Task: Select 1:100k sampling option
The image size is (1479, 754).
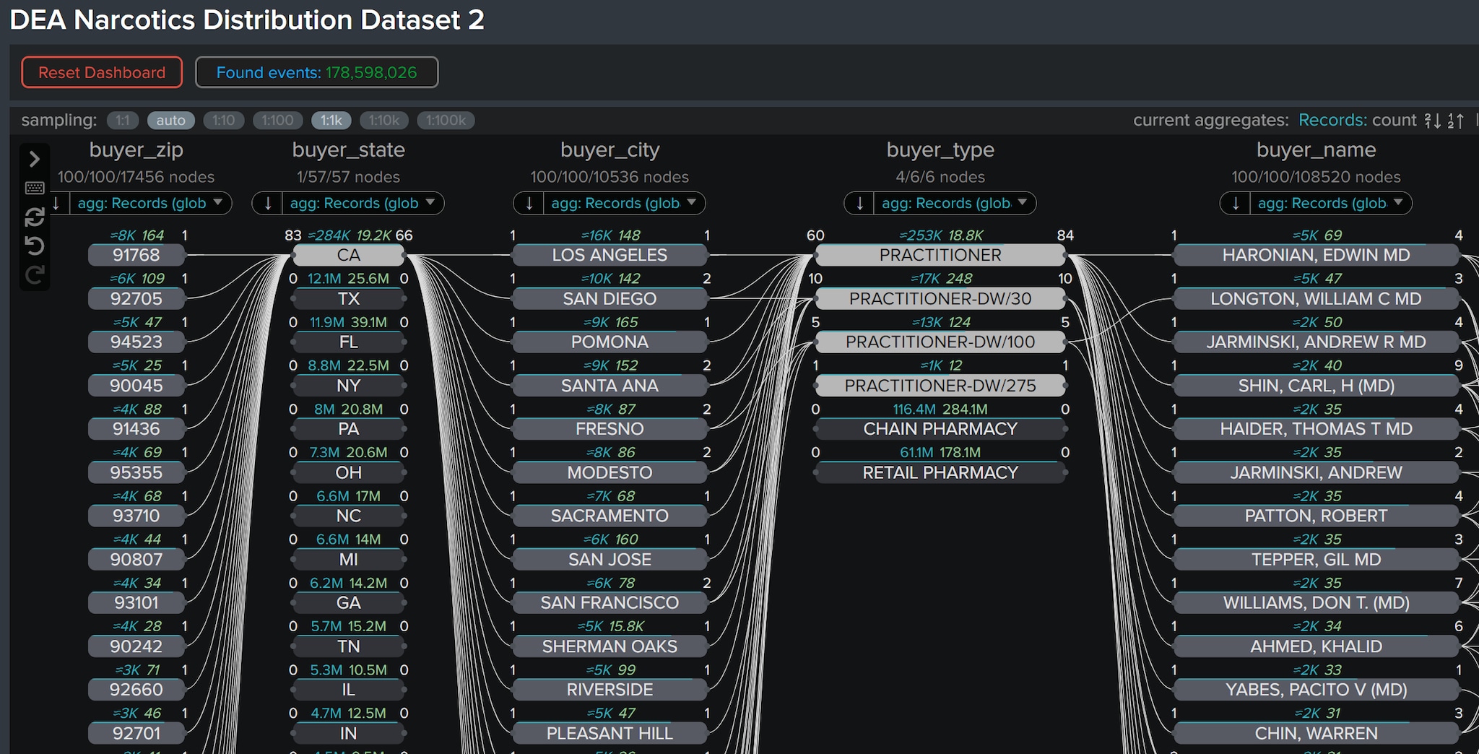Action: tap(446, 121)
